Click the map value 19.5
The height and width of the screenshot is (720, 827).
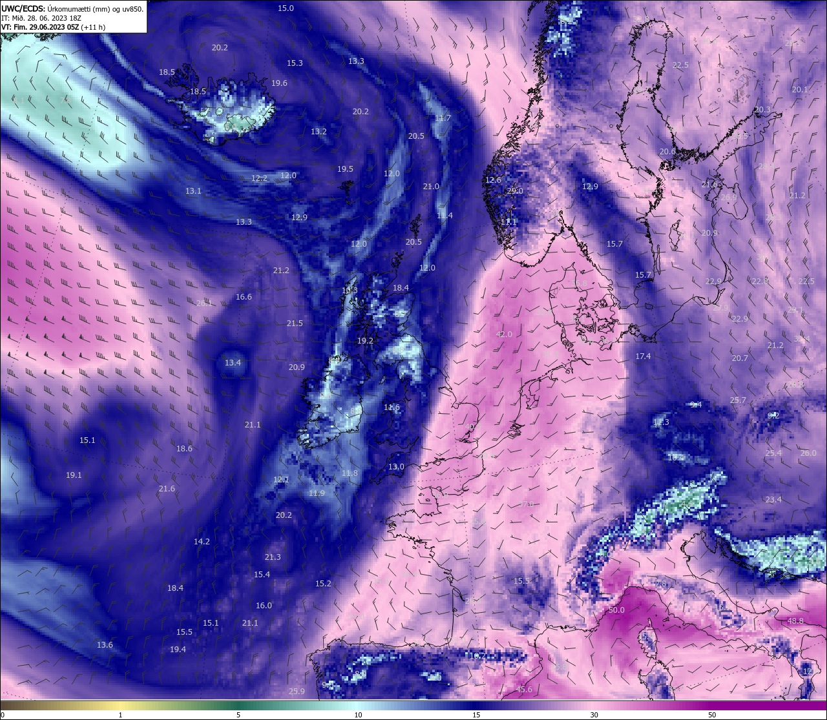(x=345, y=169)
